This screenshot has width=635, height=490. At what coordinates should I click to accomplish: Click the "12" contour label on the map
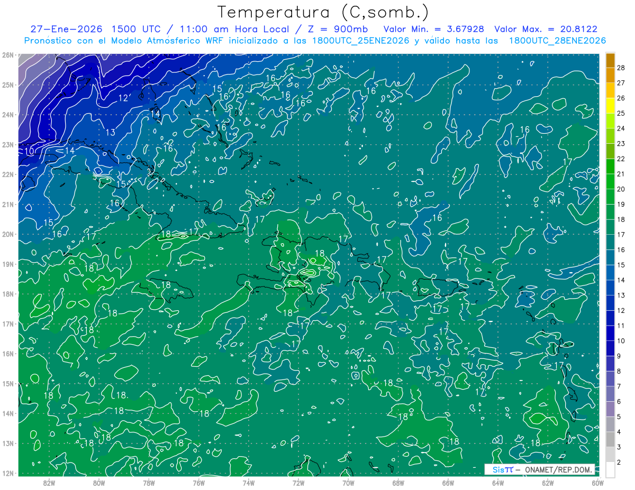click(x=123, y=98)
